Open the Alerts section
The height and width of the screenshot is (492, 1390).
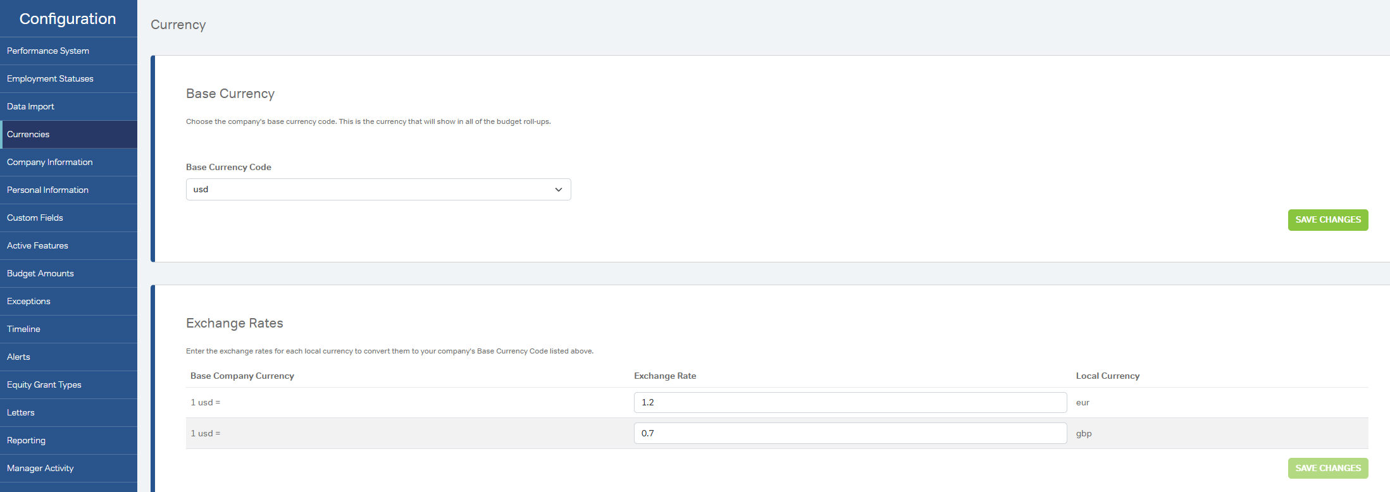18,357
